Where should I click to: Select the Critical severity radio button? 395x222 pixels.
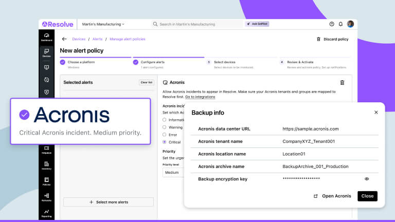point(164,142)
